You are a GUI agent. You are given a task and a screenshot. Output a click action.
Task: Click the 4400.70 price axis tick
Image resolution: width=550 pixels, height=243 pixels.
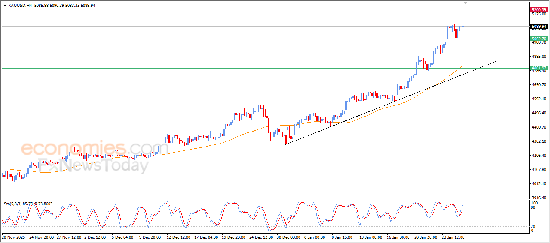538,127
